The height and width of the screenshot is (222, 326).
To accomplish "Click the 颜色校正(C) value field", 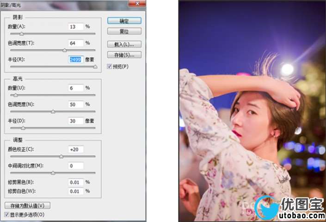I will pyautogui.click(x=76, y=149).
